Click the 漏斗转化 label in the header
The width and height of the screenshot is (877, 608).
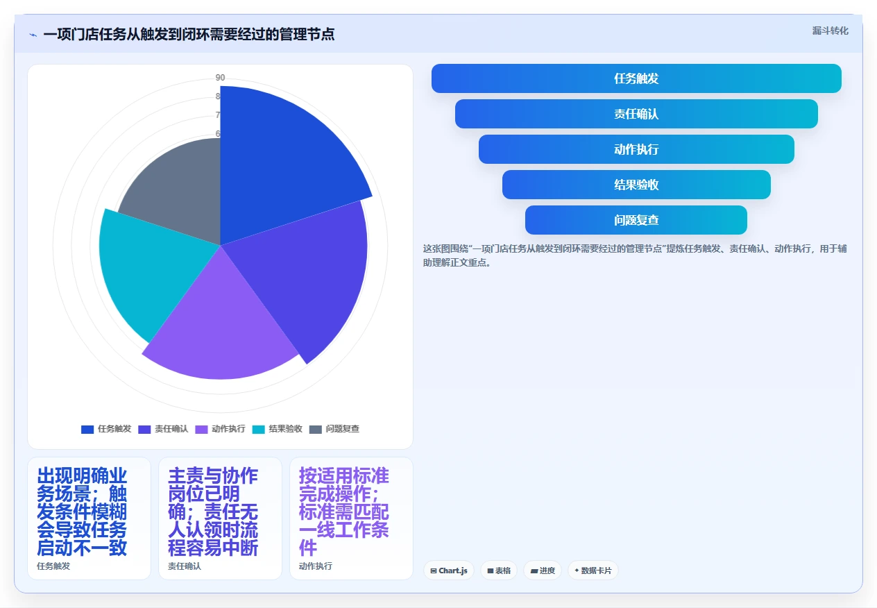coord(830,31)
